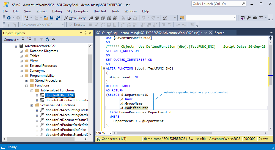Click in the Quick Launch search field
This screenshot has width=275, height=150.
[217, 4]
